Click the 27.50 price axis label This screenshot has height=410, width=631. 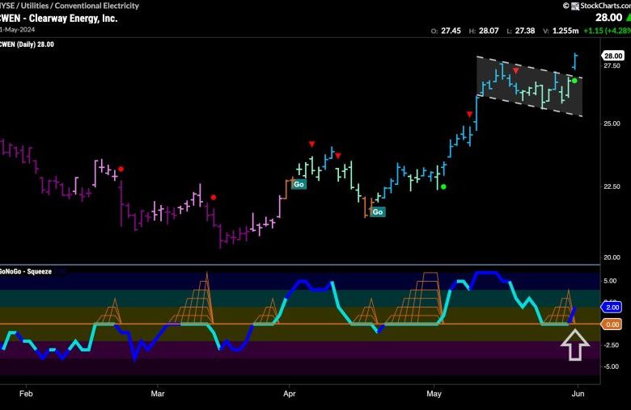(x=612, y=66)
